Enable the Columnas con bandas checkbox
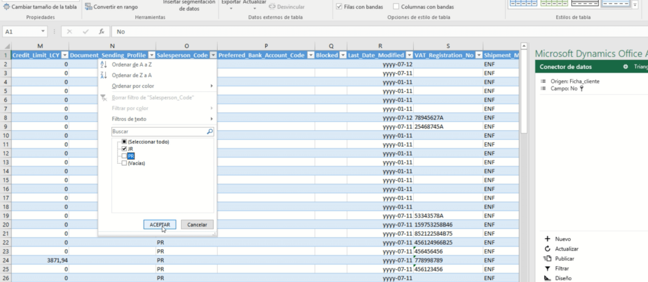The image size is (648, 282). coord(396,7)
